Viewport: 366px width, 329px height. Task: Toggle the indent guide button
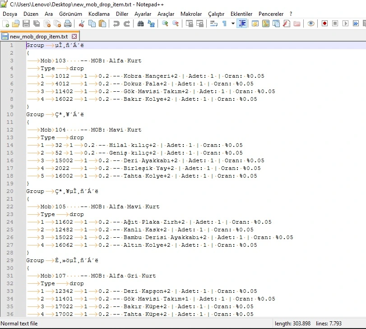[242, 23]
